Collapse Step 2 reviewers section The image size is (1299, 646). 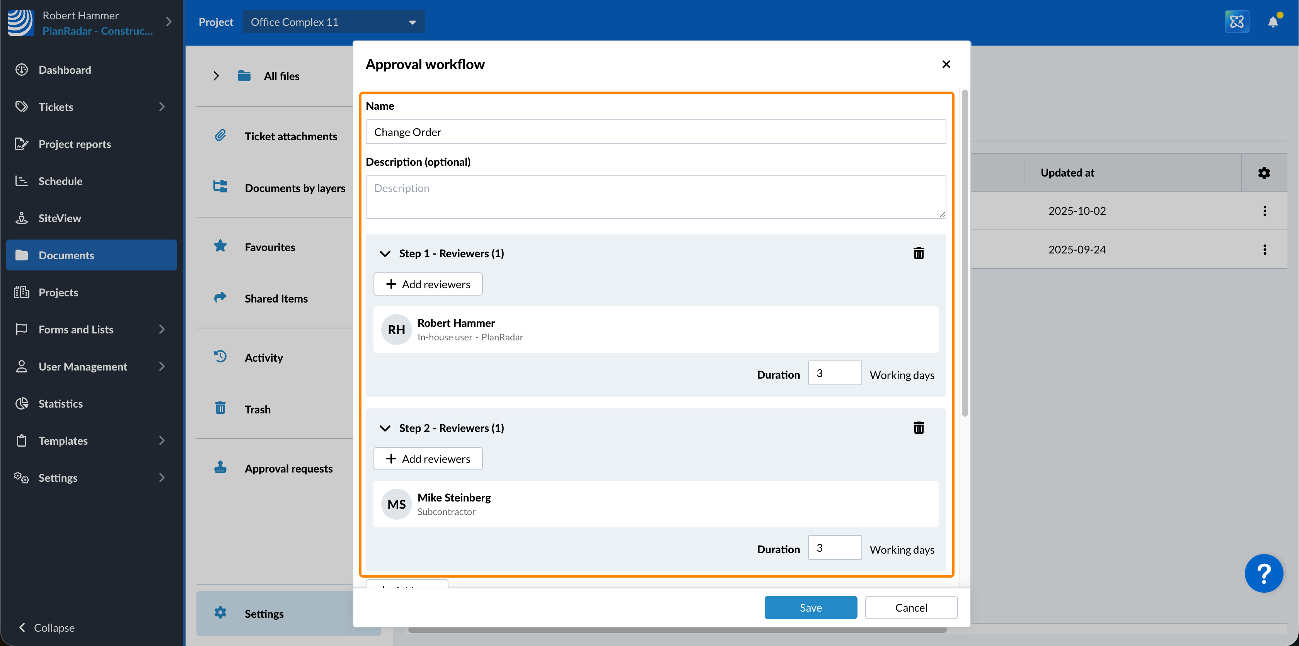point(385,428)
